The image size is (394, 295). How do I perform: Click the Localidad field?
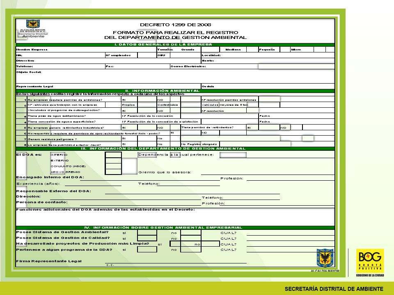268,55
